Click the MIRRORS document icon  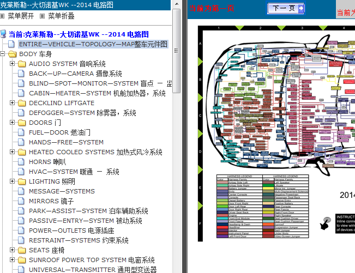coord(21,201)
